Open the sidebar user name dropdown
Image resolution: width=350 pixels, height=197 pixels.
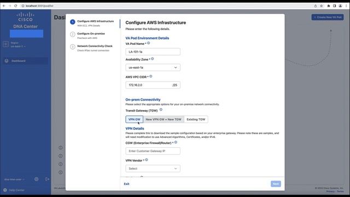[15, 179]
